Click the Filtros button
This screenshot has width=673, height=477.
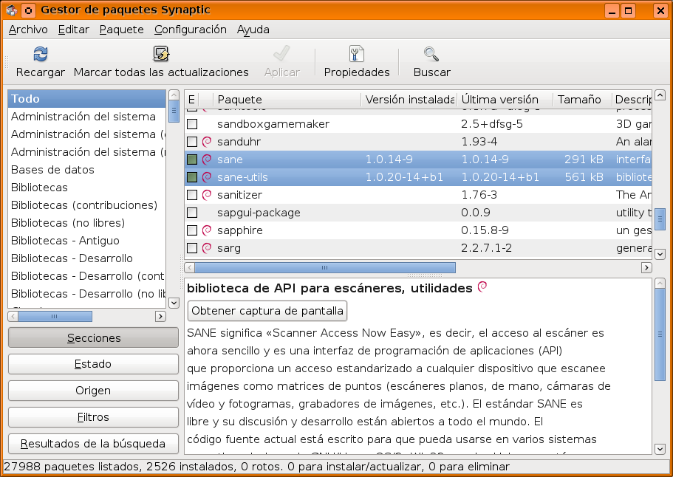(x=93, y=417)
